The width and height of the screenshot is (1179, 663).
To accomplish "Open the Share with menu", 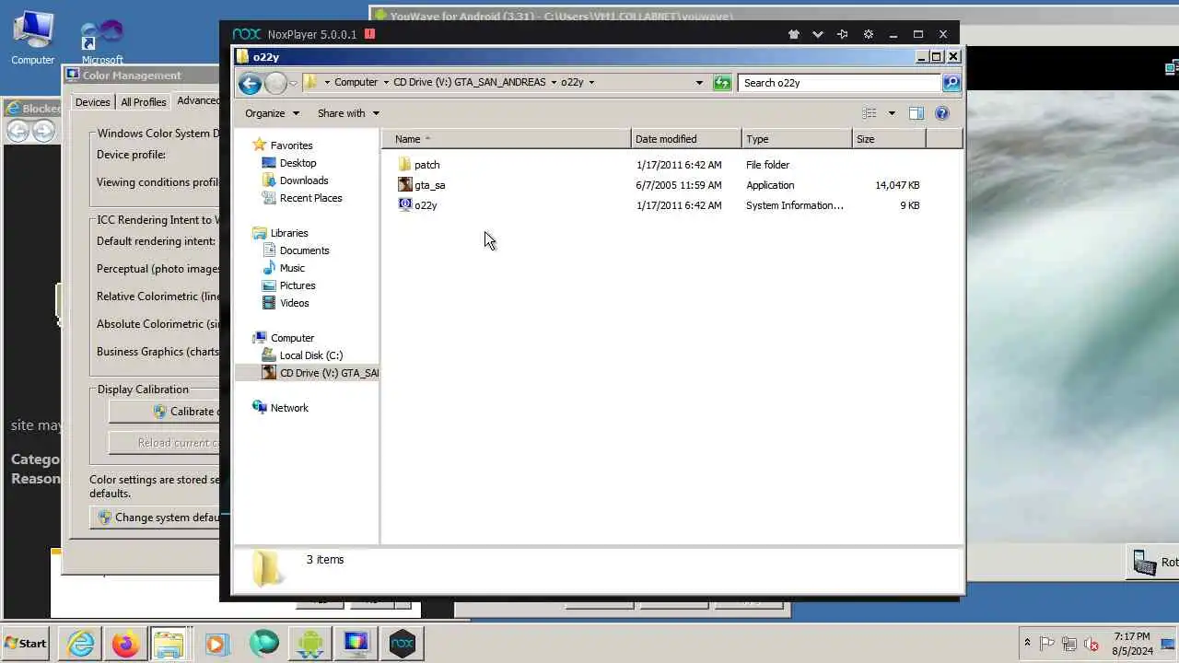I will pyautogui.click(x=348, y=113).
